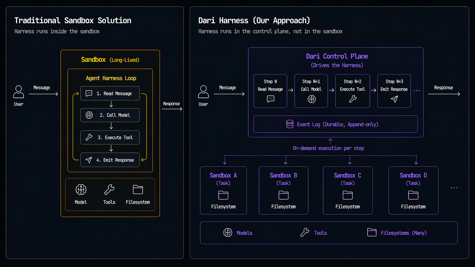
Task: Click the paper plane icon in Emit Response
Action: pos(88,160)
